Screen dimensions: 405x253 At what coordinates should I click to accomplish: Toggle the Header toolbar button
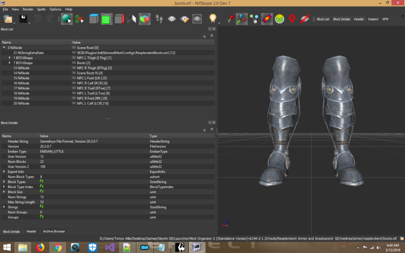(x=359, y=19)
